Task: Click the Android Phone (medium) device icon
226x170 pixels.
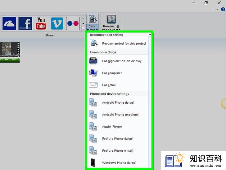Action: pos(93,115)
